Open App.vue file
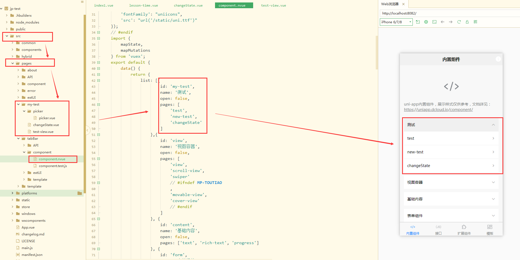 click(x=28, y=227)
